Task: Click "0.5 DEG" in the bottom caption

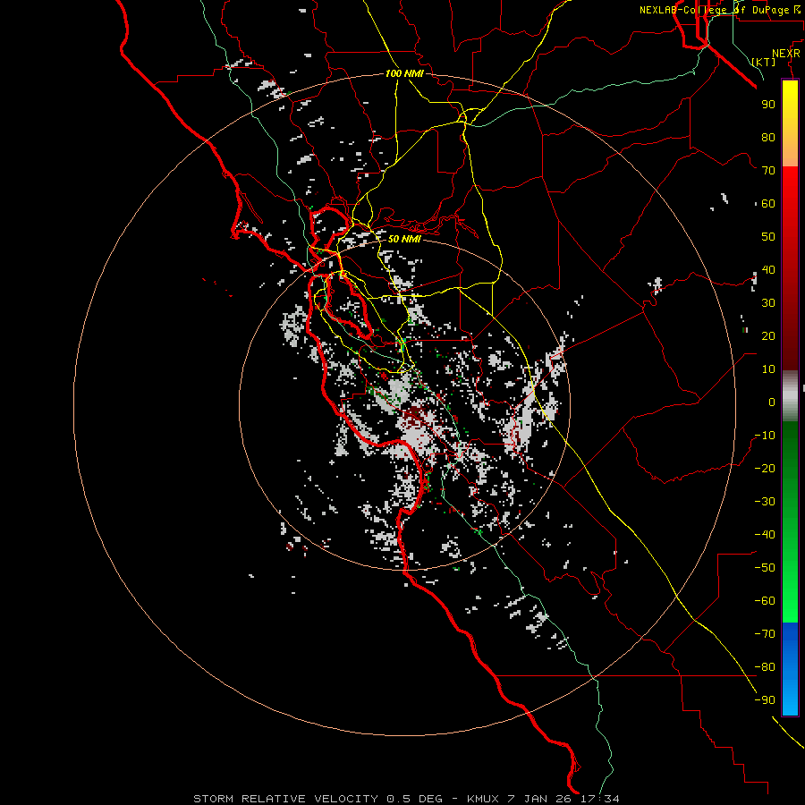Action: point(414,799)
